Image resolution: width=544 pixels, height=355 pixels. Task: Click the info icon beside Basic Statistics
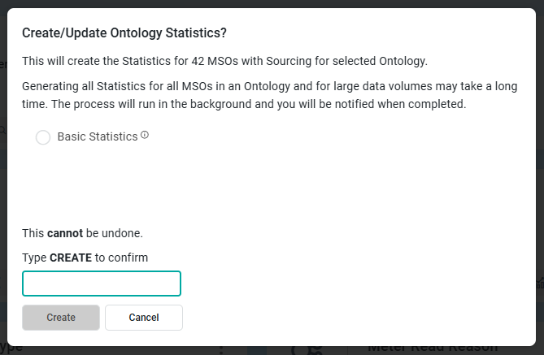145,136
